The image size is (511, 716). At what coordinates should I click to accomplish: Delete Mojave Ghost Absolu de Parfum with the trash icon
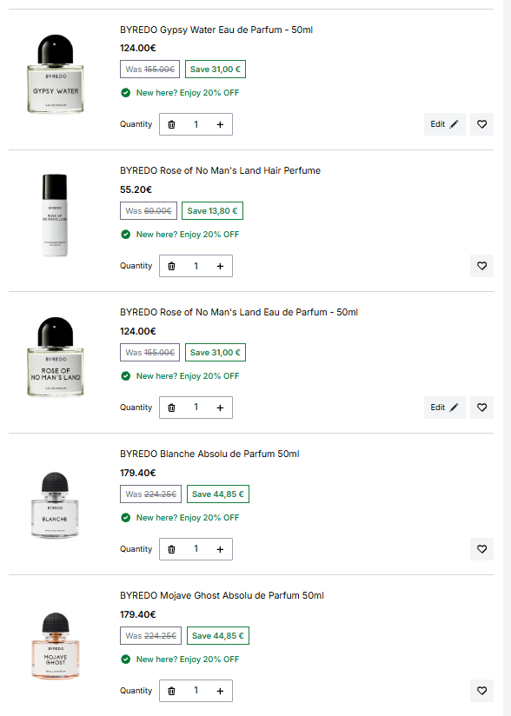171,691
